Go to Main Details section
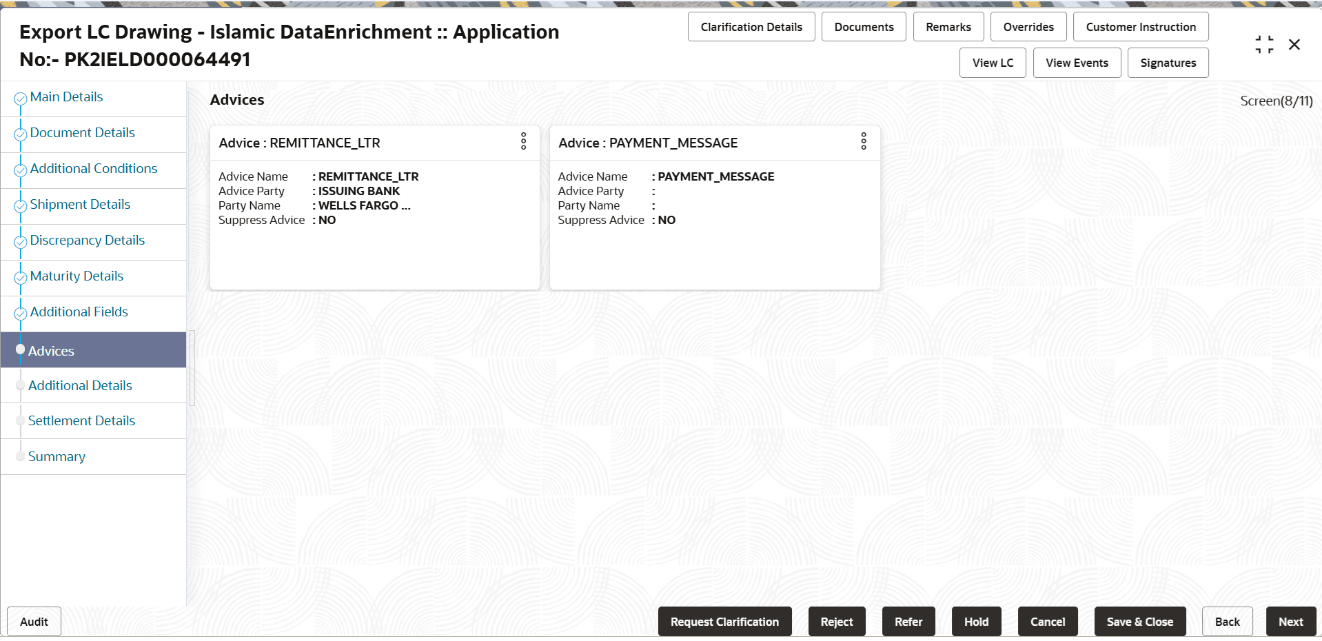1322x641 pixels. pyautogui.click(x=66, y=97)
